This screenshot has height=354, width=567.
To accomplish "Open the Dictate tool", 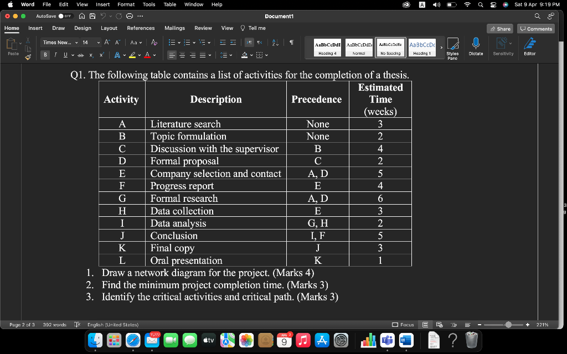I will click(476, 46).
